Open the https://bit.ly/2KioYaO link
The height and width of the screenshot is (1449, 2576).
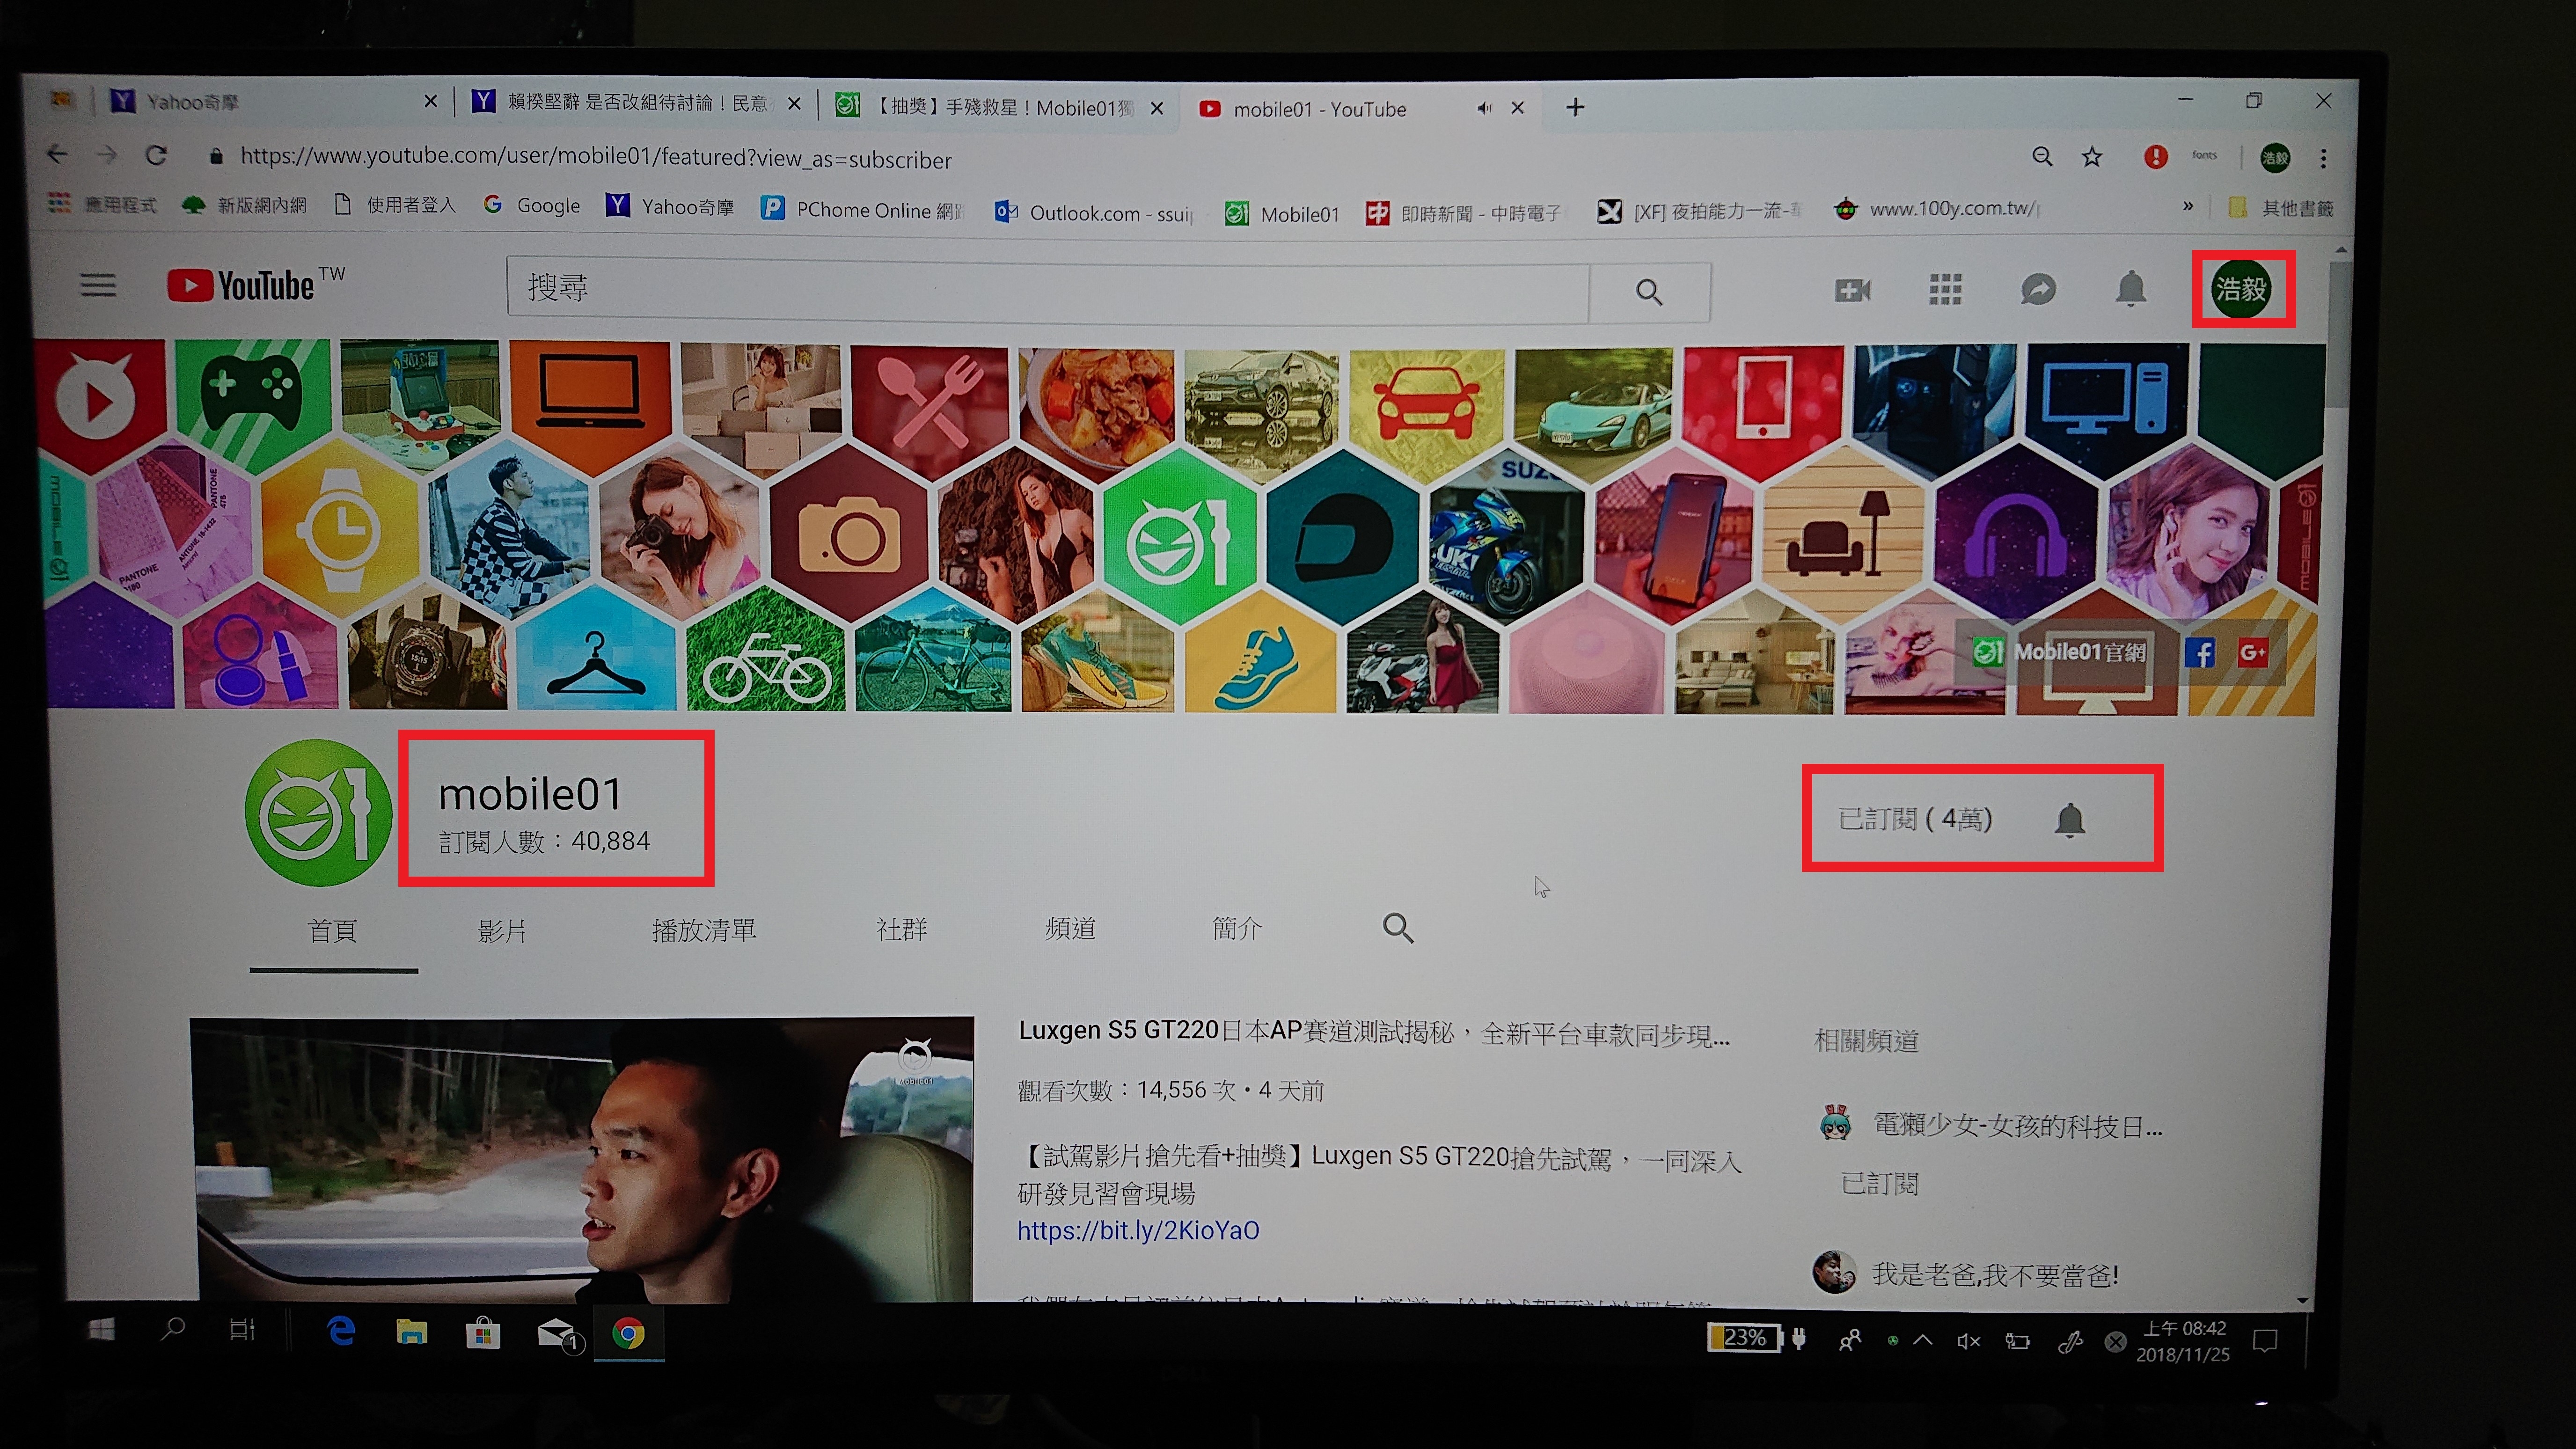[x=1138, y=1230]
